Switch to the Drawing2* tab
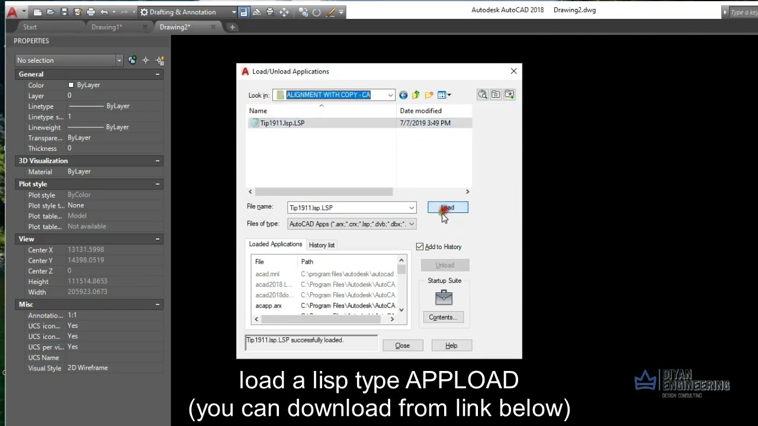 click(175, 27)
